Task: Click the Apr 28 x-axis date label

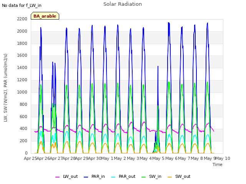Action: [69, 158]
